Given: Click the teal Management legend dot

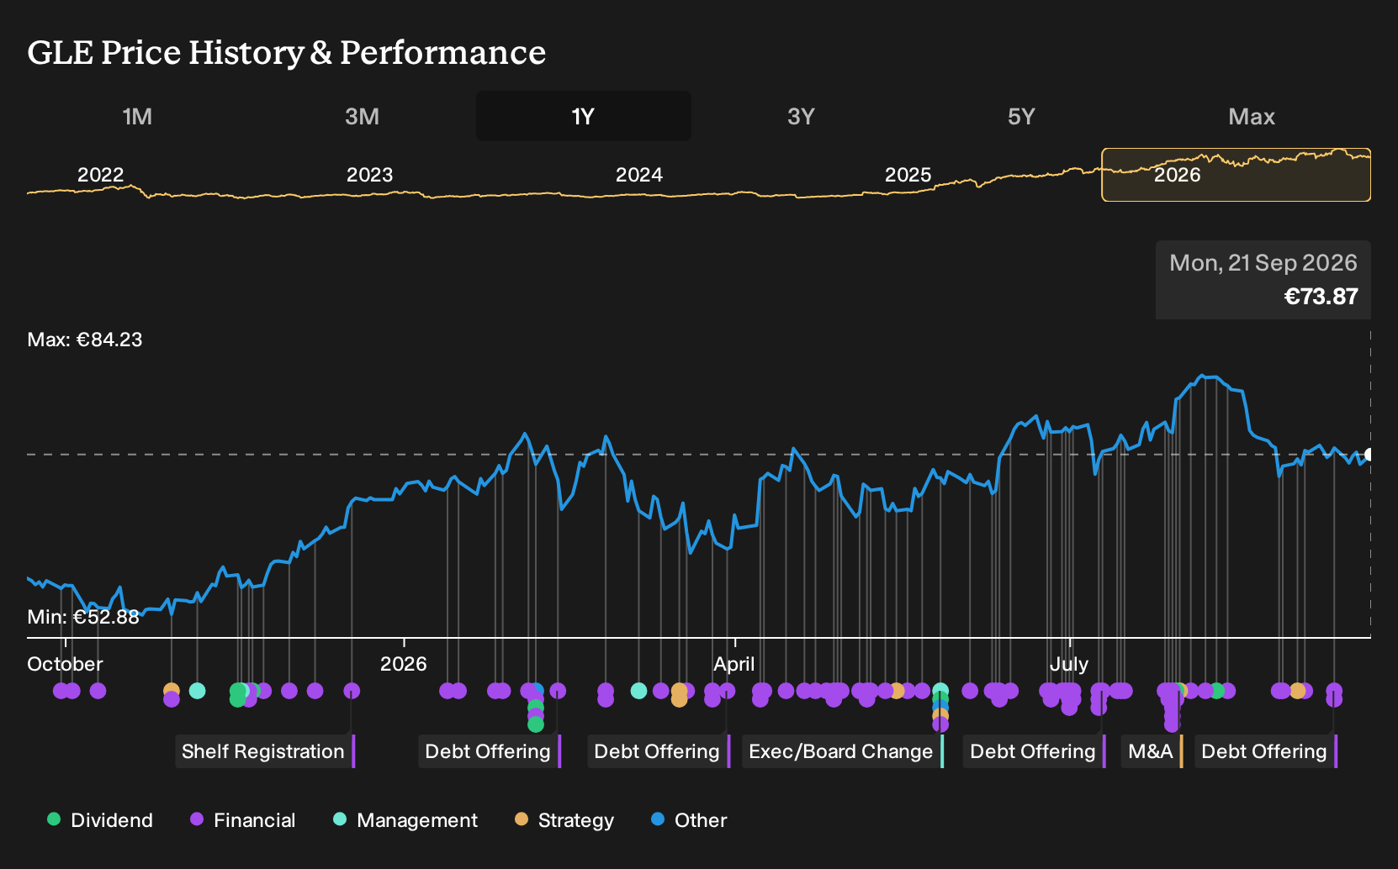Looking at the screenshot, I should pos(340,819).
